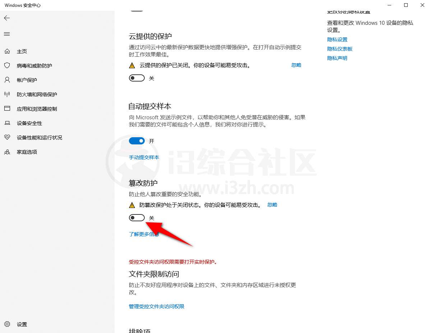Open 主页 in the sidebar
Image resolution: width=430 pixels, height=333 pixels.
click(x=22, y=51)
